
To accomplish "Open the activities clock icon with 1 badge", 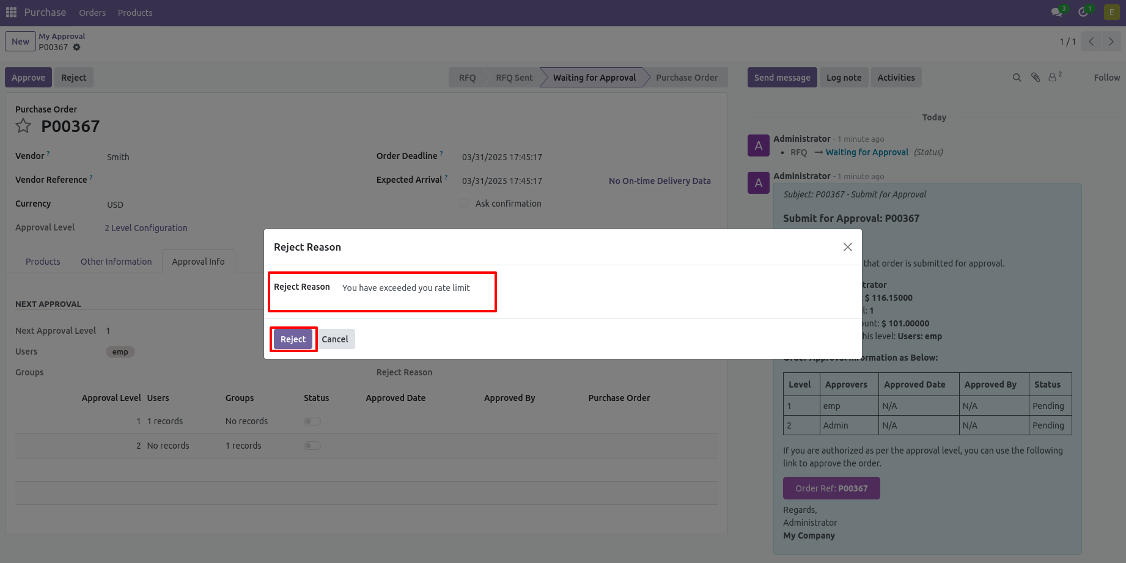I will coord(1083,12).
